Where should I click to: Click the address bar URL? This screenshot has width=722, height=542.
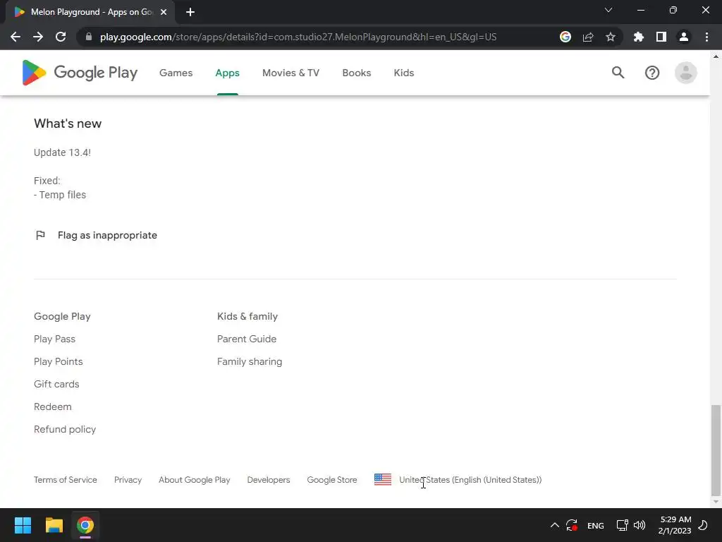click(298, 37)
